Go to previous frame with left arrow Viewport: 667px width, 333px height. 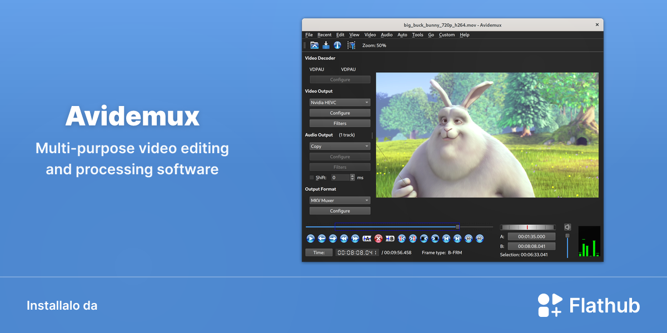[322, 239]
